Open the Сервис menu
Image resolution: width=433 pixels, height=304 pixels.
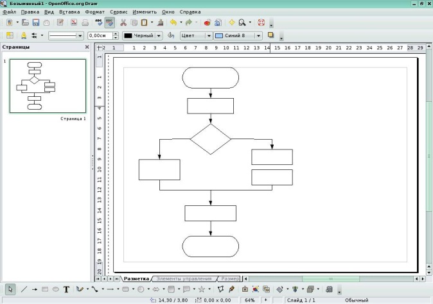pyautogui.click(x=118, y=12)
